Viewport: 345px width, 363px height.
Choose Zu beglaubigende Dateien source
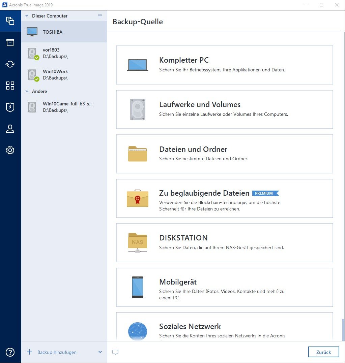[x=225, y=198]
